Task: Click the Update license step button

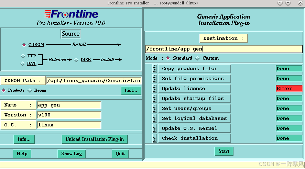Action: coord(194,88)
